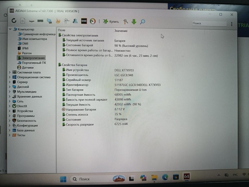
Task: Click the green download update arrow
Action: (x=134, y=22)
